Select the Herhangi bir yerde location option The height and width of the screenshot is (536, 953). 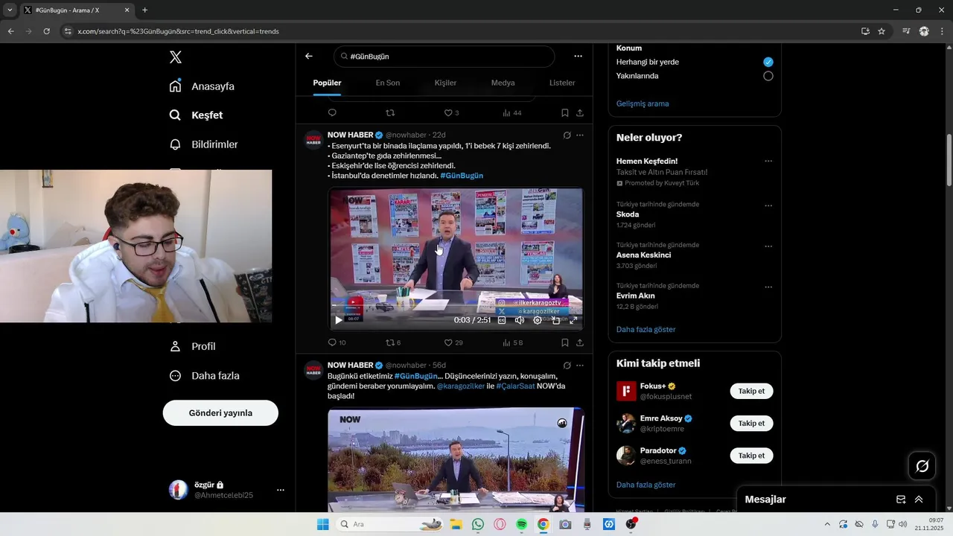[x=768, y=62]
